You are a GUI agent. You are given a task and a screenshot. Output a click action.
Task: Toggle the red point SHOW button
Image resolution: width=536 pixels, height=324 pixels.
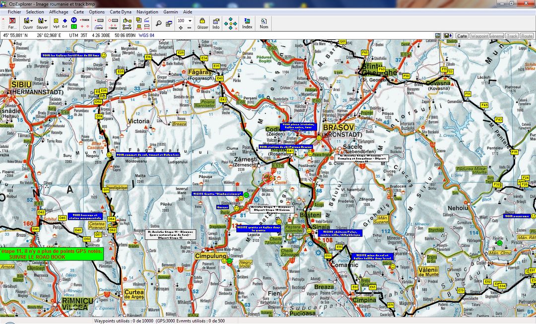click(113, 27)
